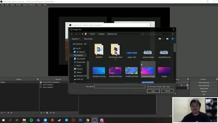The height and width of the screenshot is (123, 218).
Task: Move scene up in Scenes panel
Action: [8, 113]
